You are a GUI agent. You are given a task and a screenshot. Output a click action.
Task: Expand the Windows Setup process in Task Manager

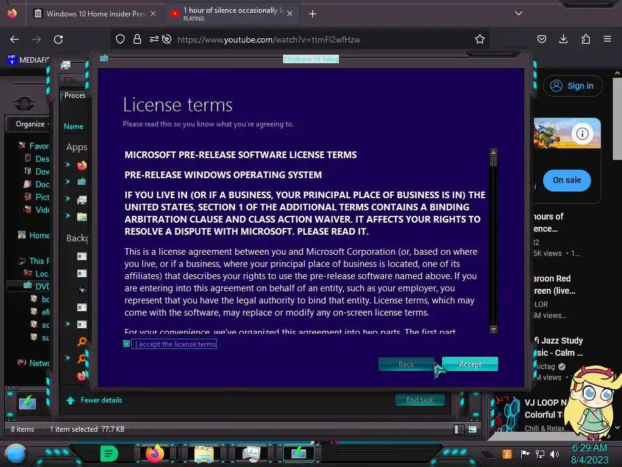(x=67, y=181)
